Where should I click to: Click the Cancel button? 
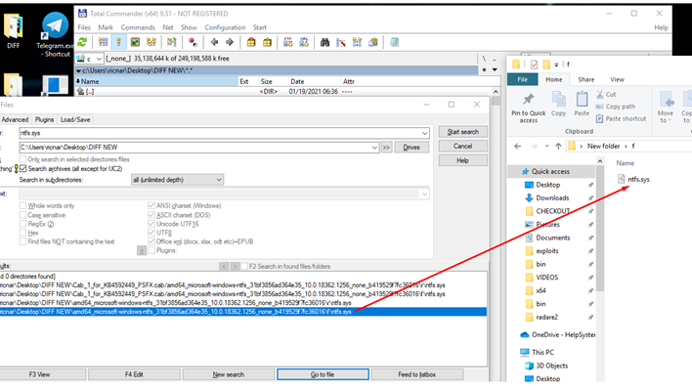coord(463,146)
